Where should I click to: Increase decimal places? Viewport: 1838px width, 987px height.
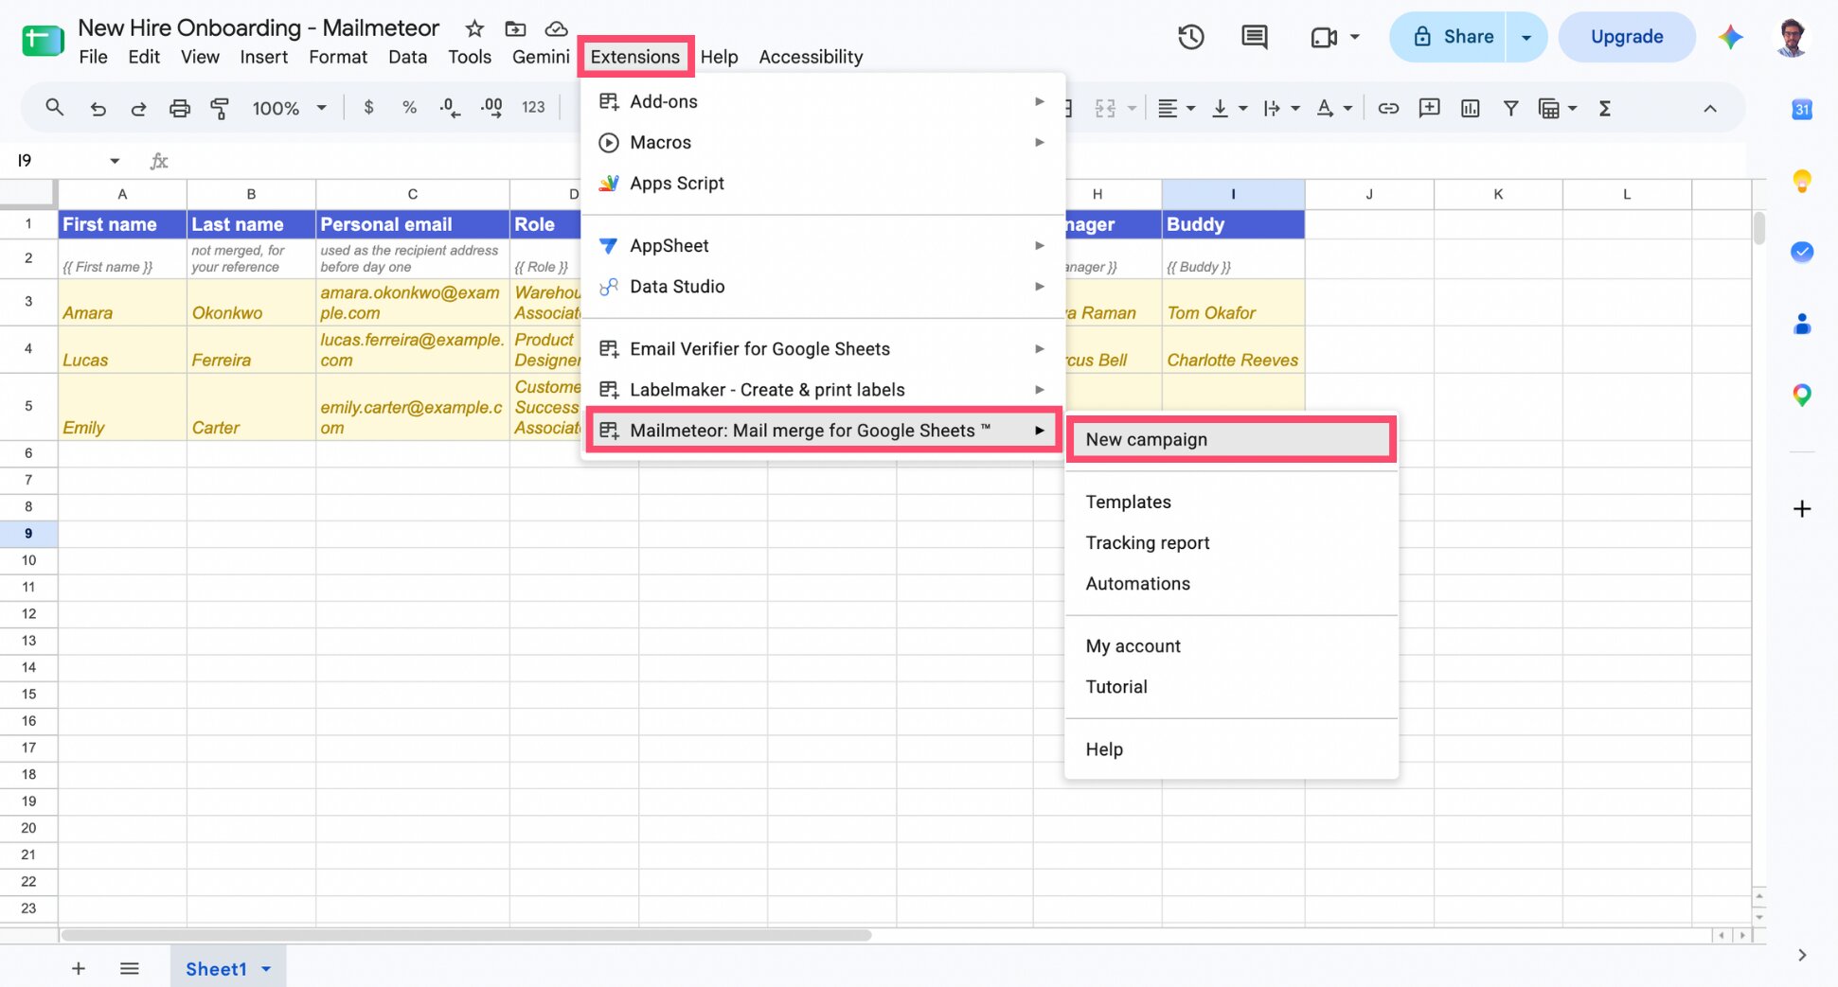click(x=491, y=108)
